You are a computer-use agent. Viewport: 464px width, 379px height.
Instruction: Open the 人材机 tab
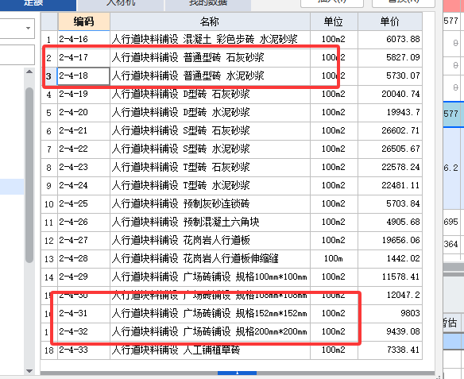point(121,3)
